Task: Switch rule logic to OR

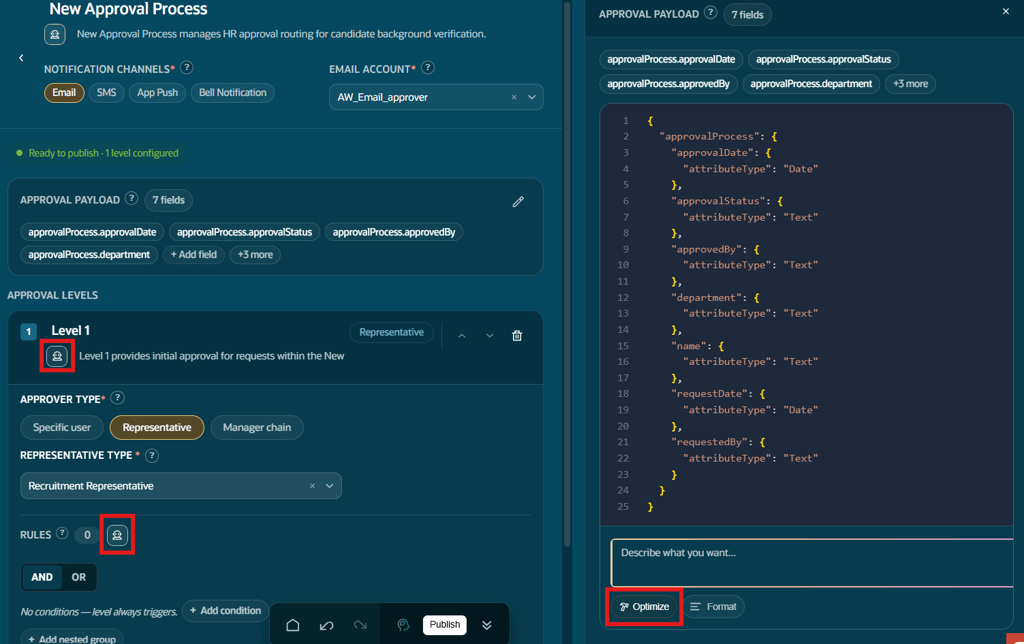Action: coord(79,577)
